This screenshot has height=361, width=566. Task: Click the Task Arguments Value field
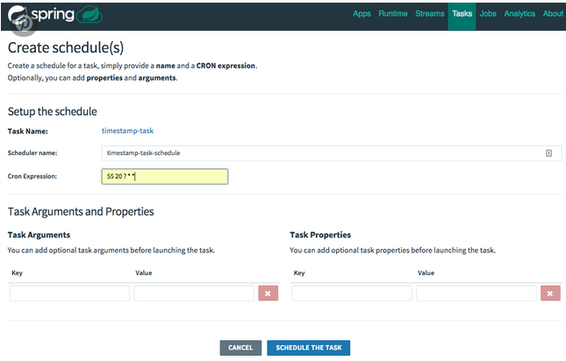pos(194,294)
